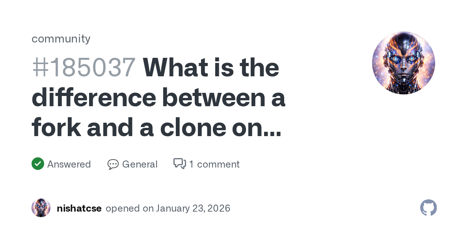Open the nishatcse username profile link
This screenshot has width=473, height=236.
click(79, 208)
